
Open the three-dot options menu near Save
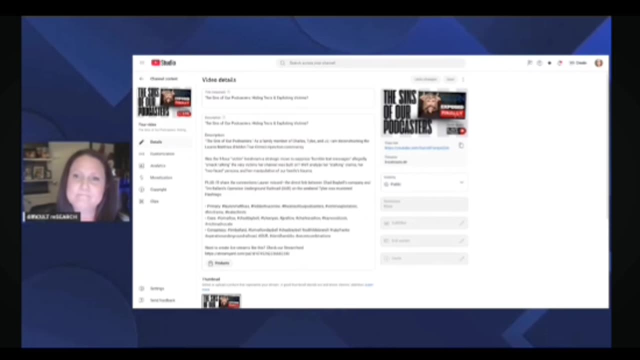463,79
